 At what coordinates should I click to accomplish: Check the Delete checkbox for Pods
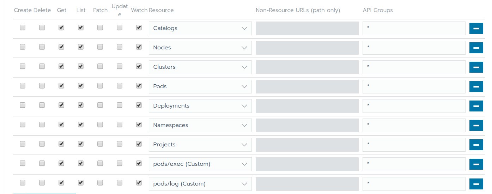click(x=42, y=86)
